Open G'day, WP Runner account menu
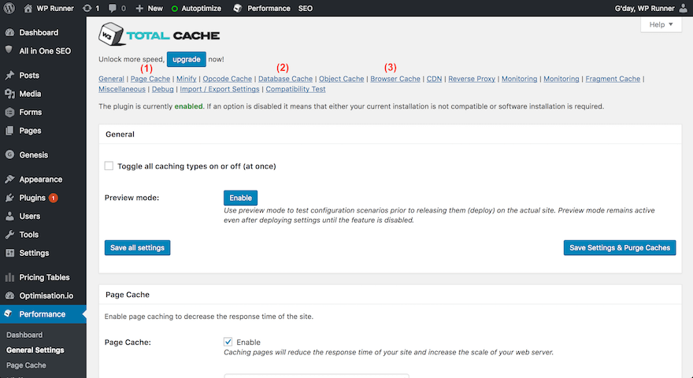The height and width of the screenshot is (378, 693). (651, 8)
